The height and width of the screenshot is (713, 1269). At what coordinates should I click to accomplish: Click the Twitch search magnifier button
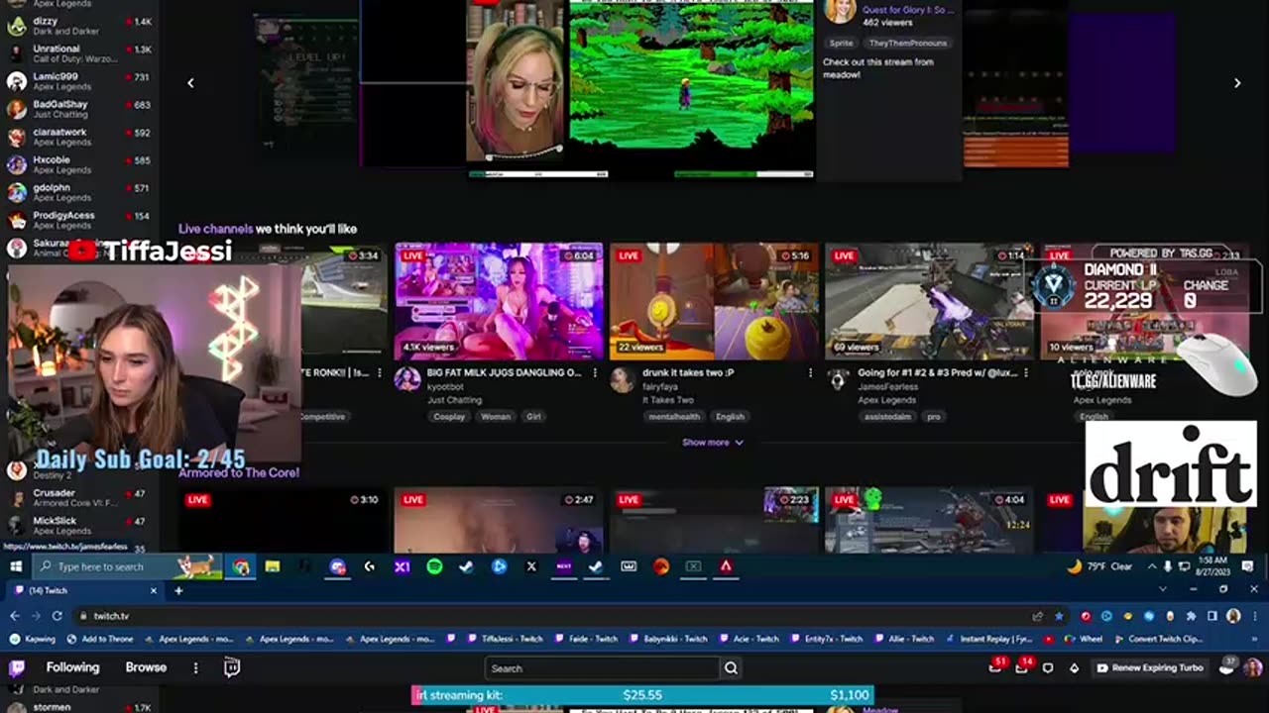click(x=731, y=668)
